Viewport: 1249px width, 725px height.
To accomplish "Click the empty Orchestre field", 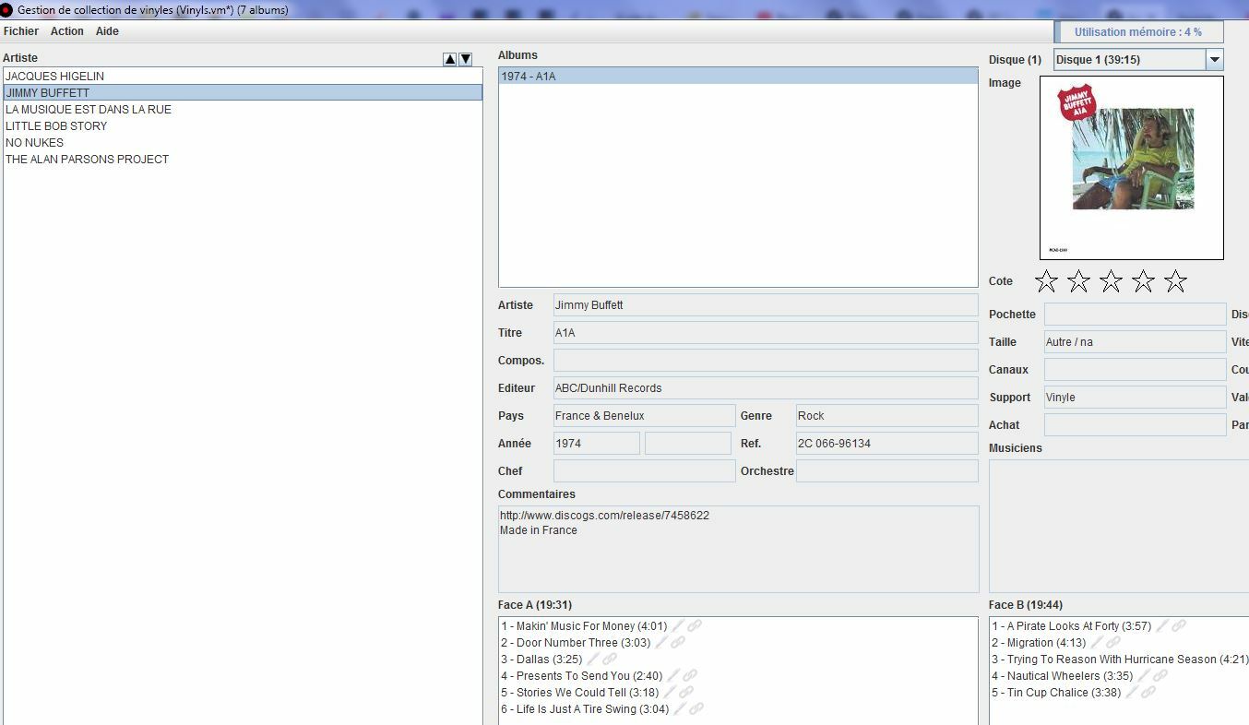I will pos(886,471).
